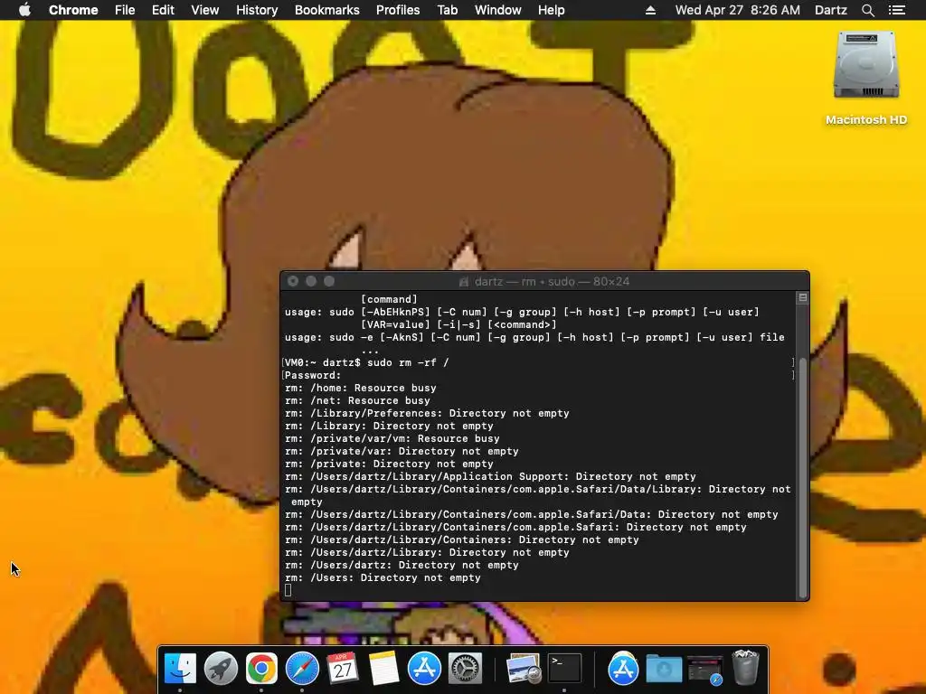The height and width of the screenshot is (694, 926).
Task: Open the File menu
Action: point(125,10)
